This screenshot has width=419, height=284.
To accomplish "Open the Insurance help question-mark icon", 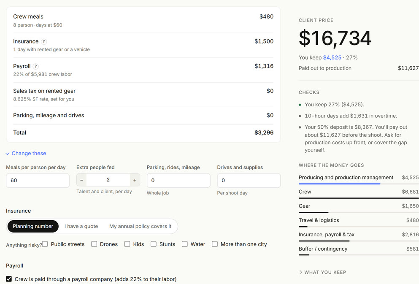I will [44, 41].
